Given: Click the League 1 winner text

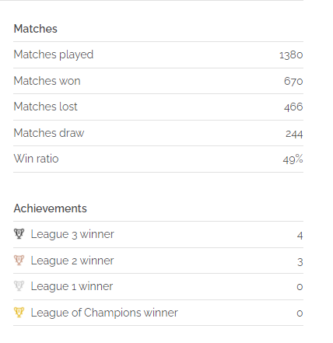Looking at the screenshot, I should (72, 286).
